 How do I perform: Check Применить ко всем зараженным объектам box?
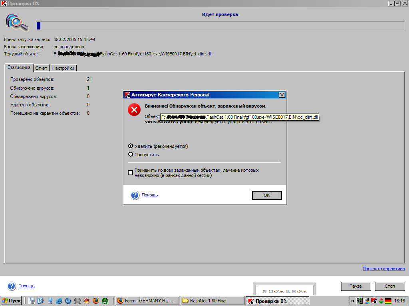(131, 173)
